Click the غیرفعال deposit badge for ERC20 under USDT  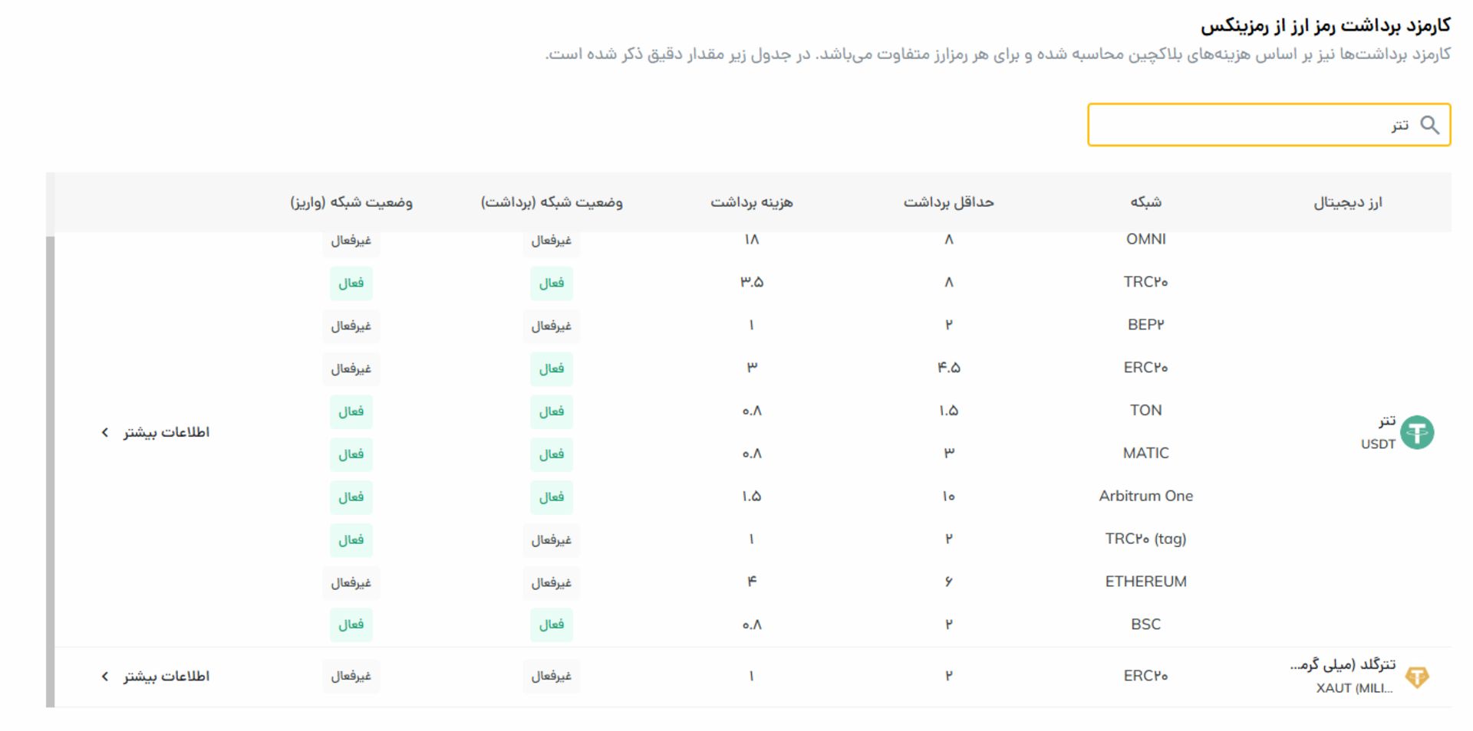point(351,369)
